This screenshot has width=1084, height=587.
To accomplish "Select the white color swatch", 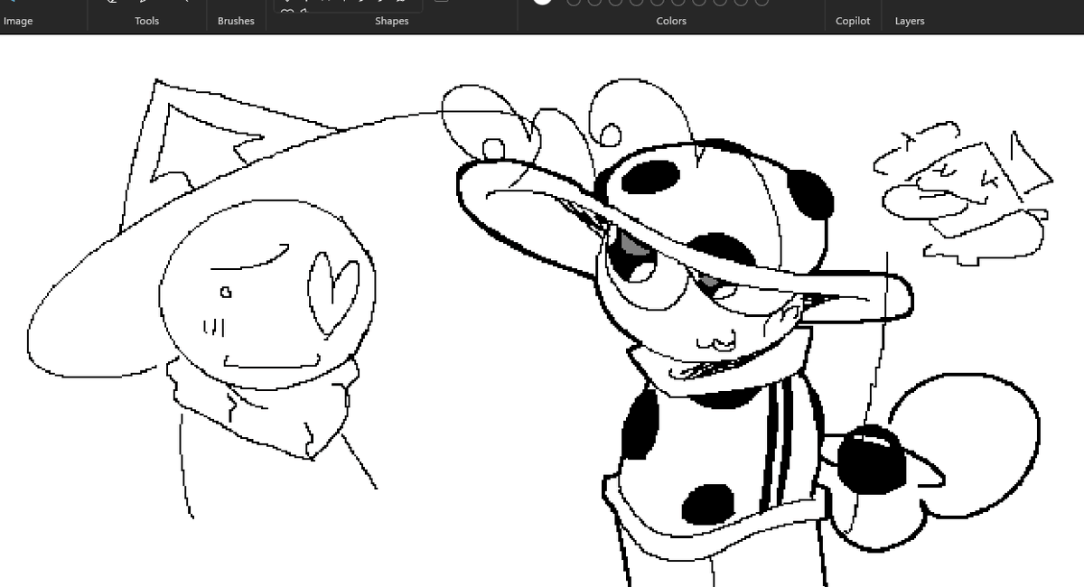I will point(542,1).
